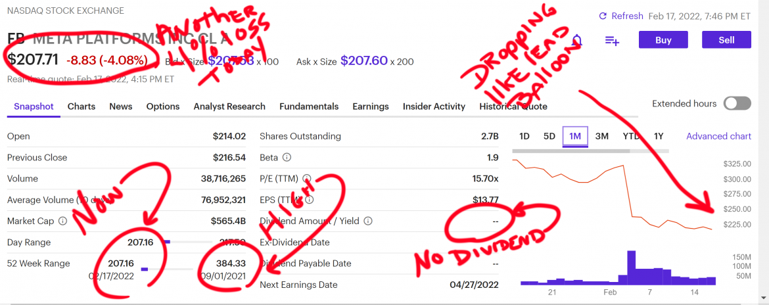Click Previous Close value $216.54

point(229,157)
